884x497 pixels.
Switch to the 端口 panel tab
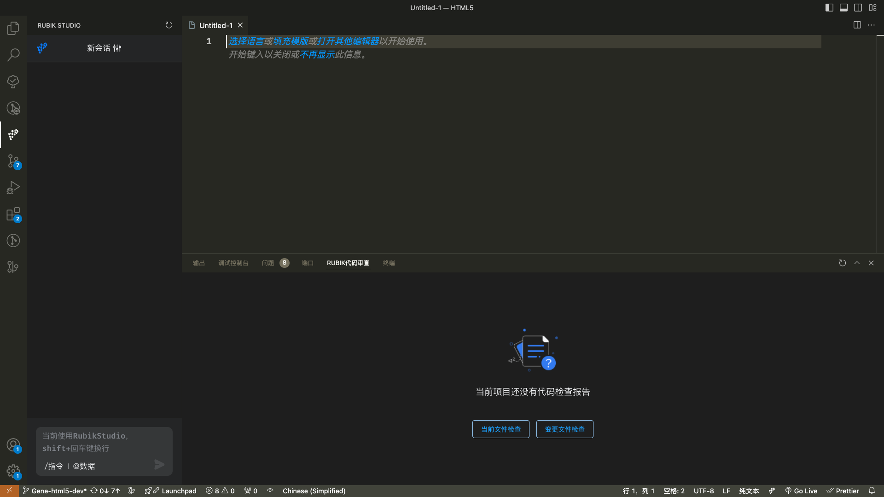308,263
